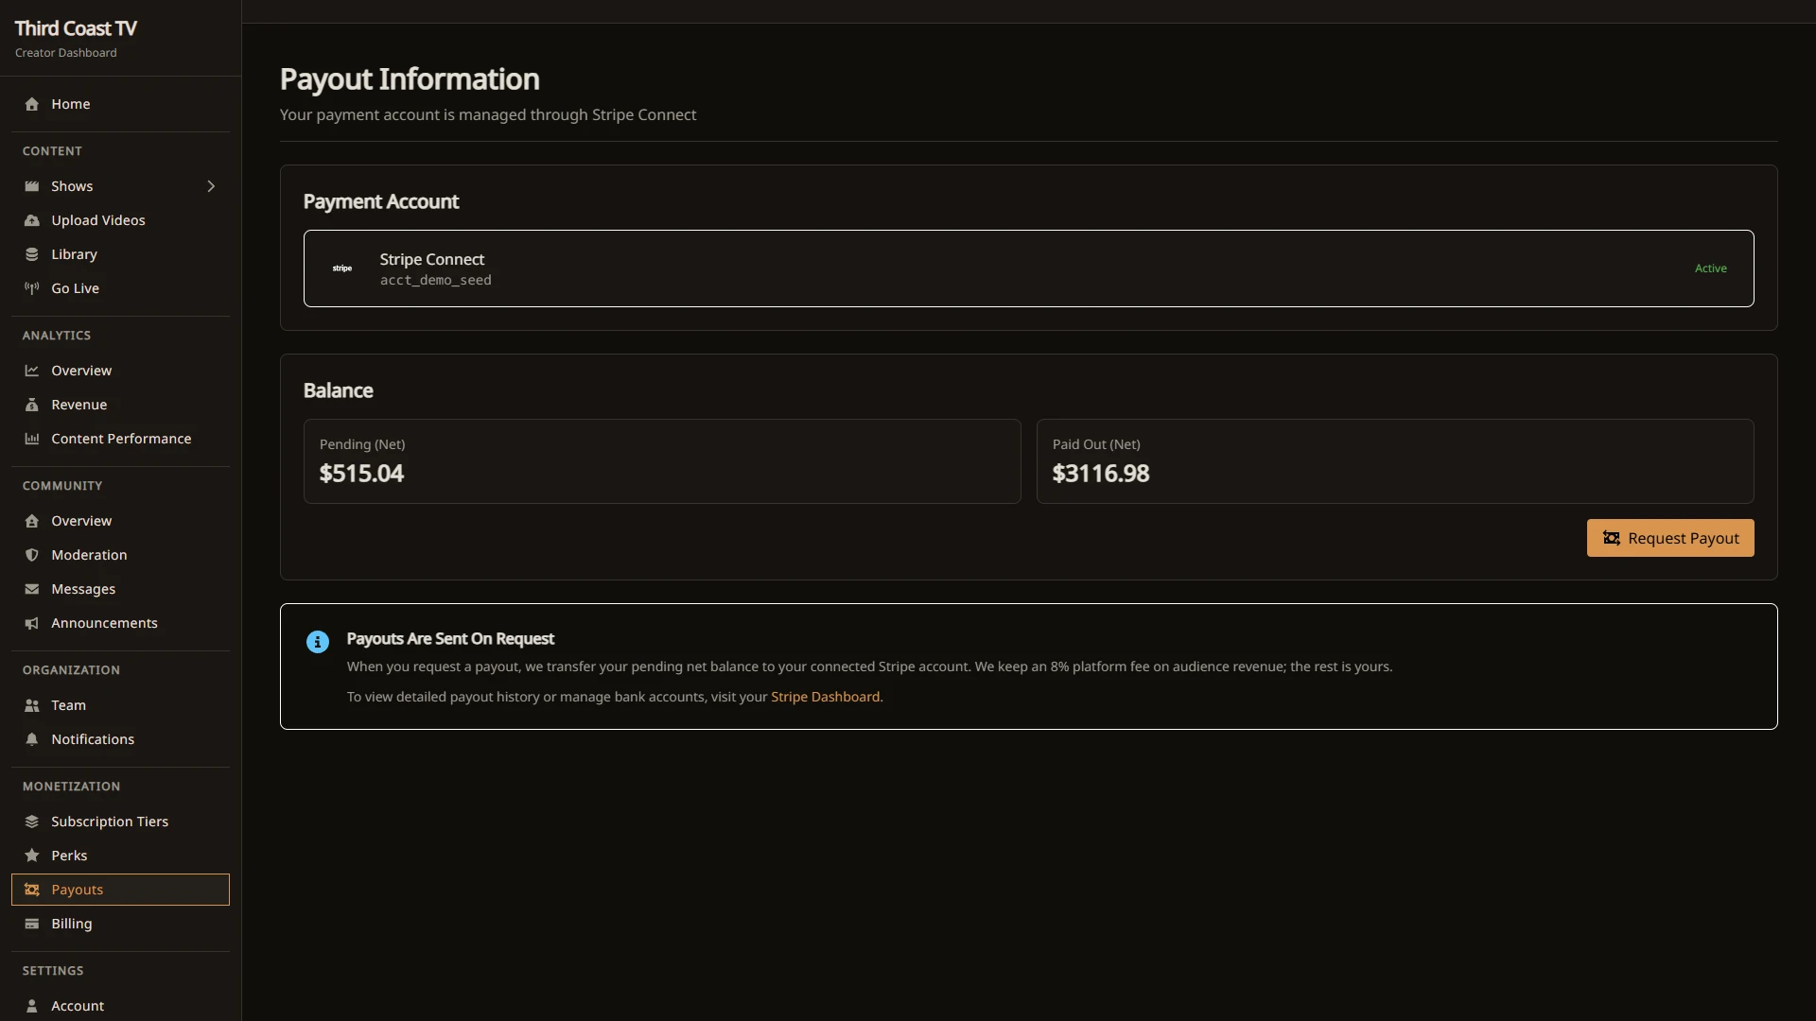Click the Third Coast TV title
Screen dimensions: 1816x1021
tap(76, 28)
